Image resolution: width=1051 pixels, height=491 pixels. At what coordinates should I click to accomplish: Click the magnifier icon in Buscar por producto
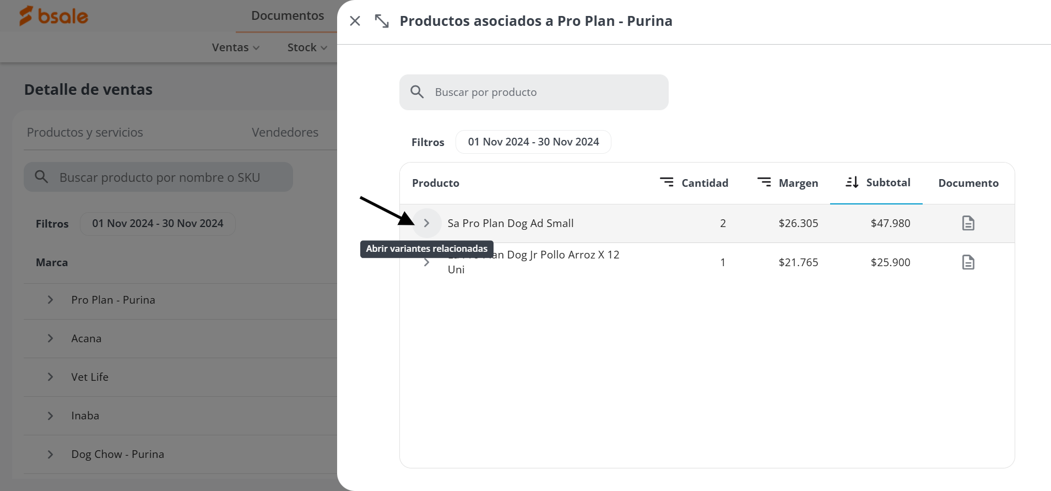pos(417,92)
